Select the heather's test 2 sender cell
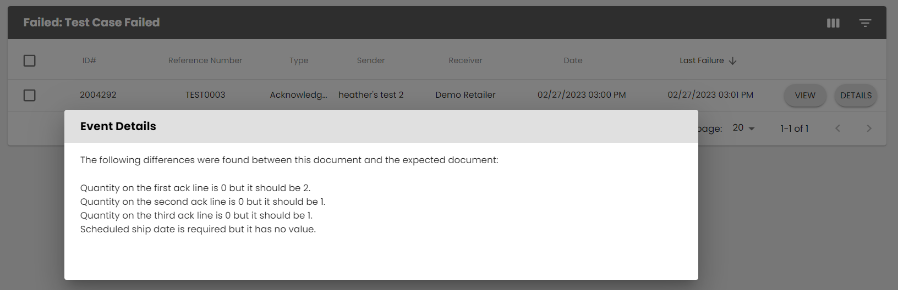The height and width of the screenshot is (290, 898). coord(371,95)
